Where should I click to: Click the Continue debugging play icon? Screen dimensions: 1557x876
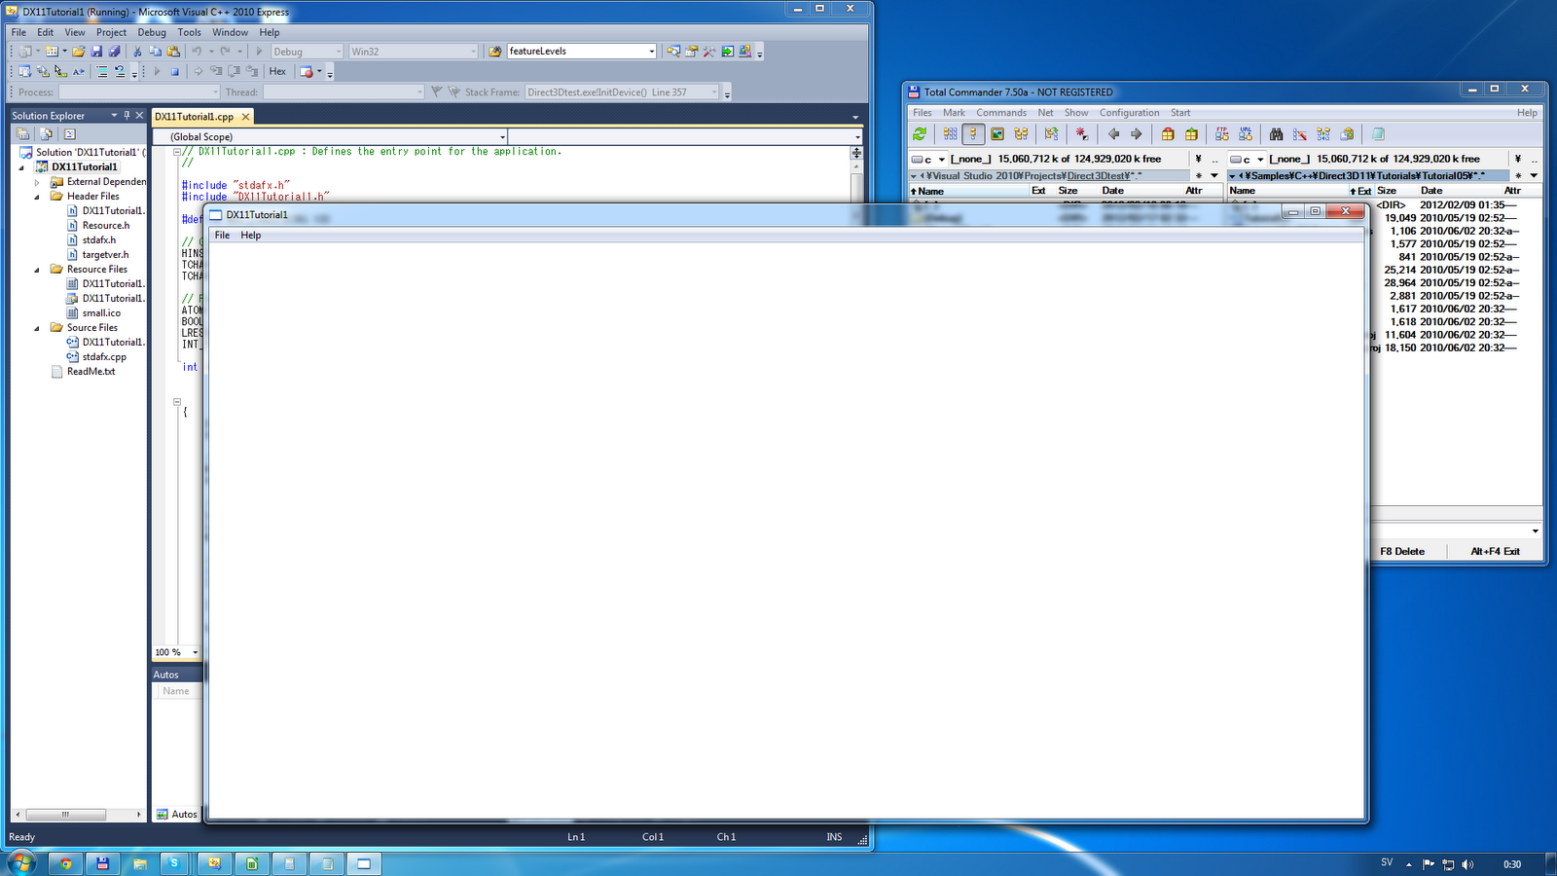[158, 71]
